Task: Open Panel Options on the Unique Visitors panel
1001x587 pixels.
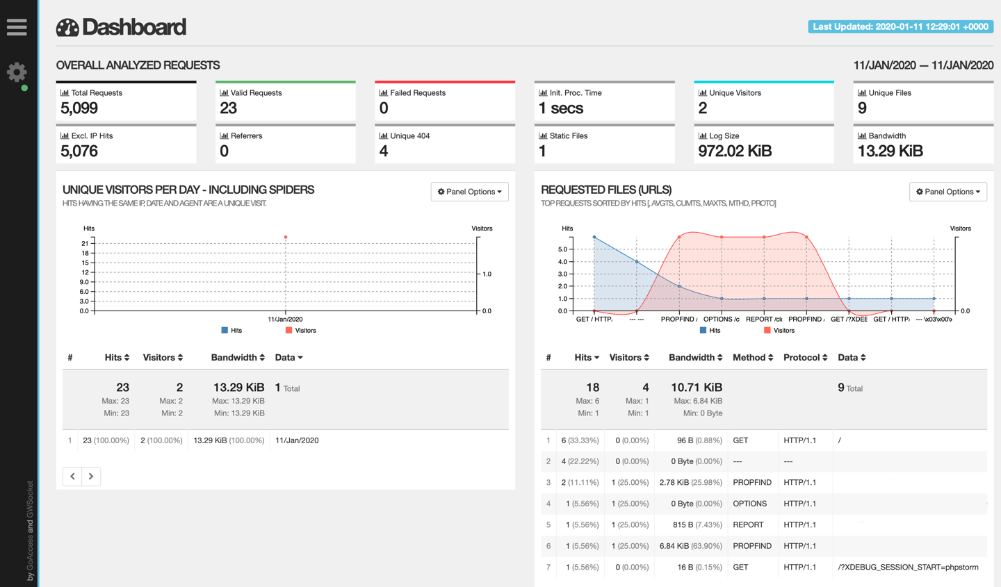Action: [x=469, y=192]
